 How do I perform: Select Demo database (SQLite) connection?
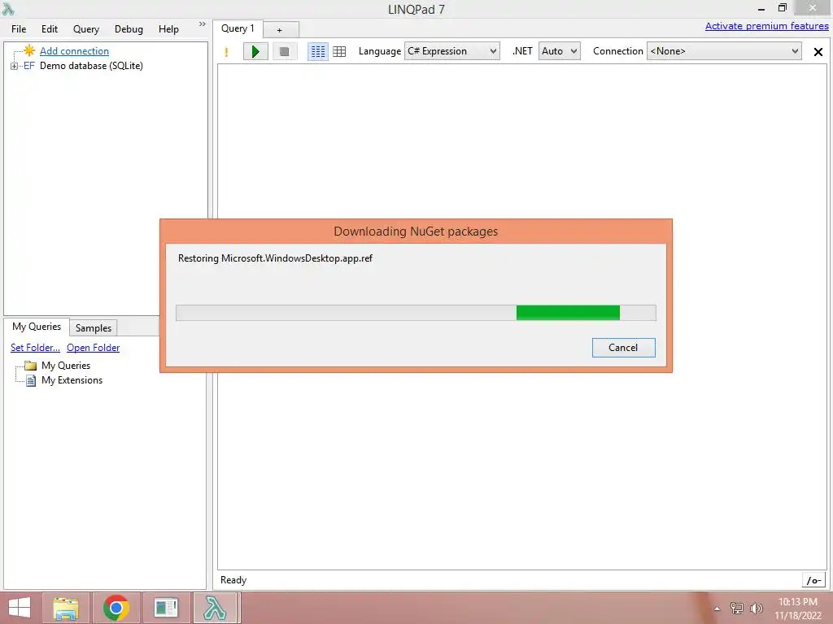91,66
